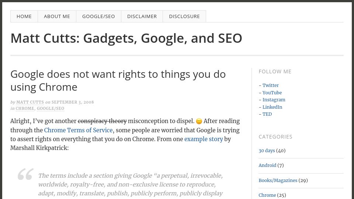This screenshot has height=199, width=354.
Task: Open the Chrome category in sidebar
Action: coord(267,195)
